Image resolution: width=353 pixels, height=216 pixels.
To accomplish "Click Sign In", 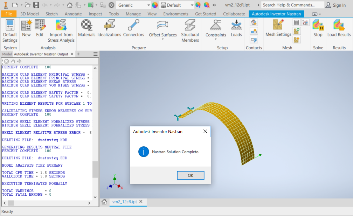I will click(x=335, y=5).
